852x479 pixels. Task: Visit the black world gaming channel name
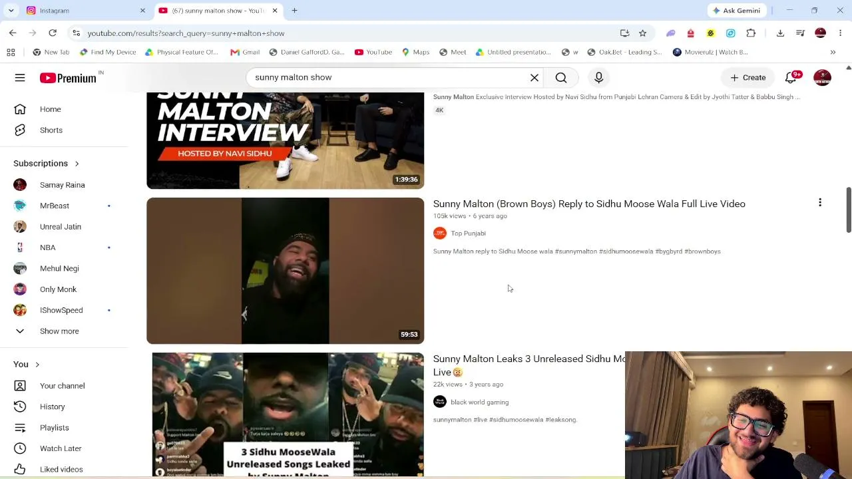pos(479,402)
